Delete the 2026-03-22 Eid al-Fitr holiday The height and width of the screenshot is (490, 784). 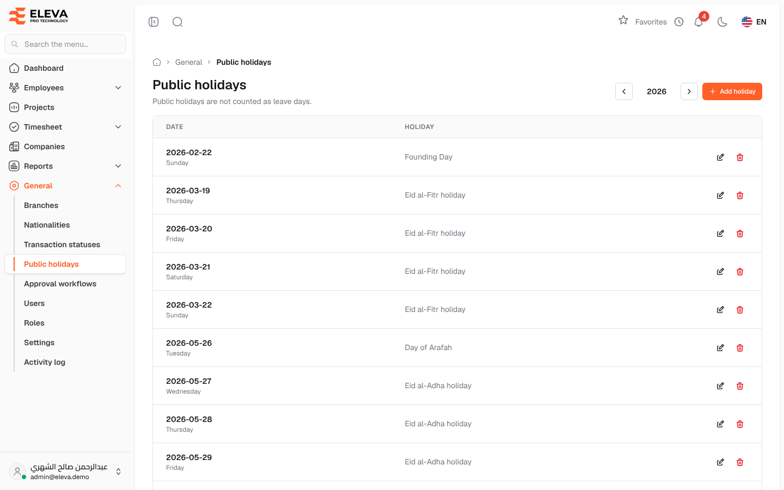click(x=740, y=310)
